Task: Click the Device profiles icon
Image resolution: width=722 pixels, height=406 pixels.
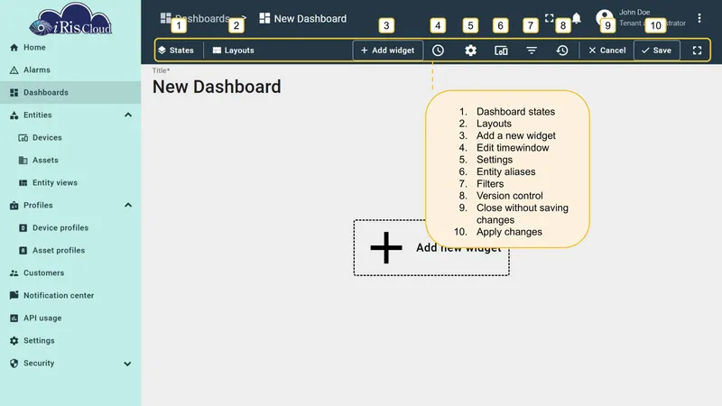Action: (x=23, y=228)
